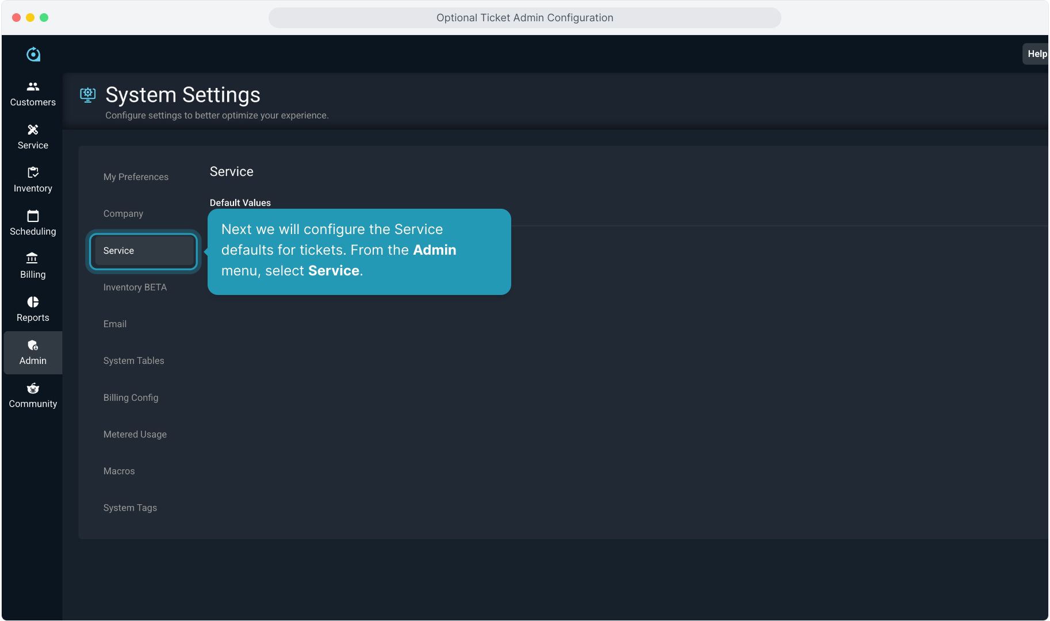Click the System Settings monitor icon
This screenshot has height=621, width=1050.
coord(87,95)
